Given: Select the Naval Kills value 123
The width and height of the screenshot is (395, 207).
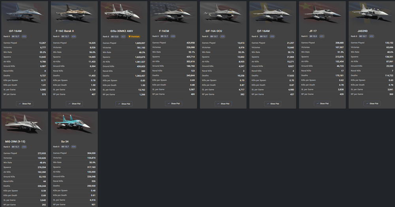Looking at the screenshot, I should 193,71.
